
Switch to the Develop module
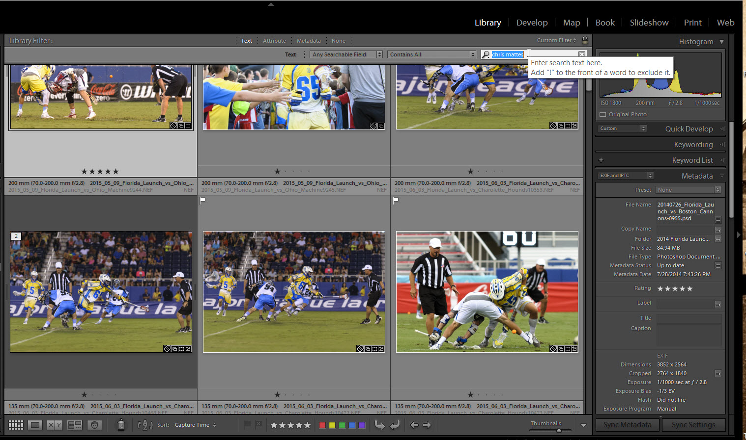coord(532,23)
